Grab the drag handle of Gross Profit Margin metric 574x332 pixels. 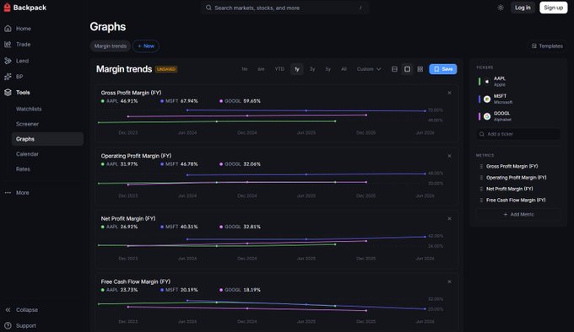(481, 166)
